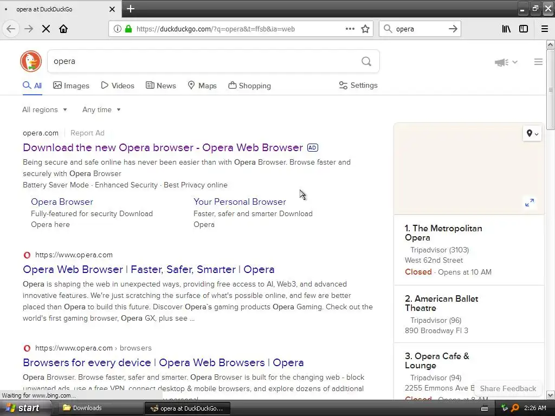Click the magnifier icon in the browser search box
The image size is (555, 416).
(x=388, y=29)
